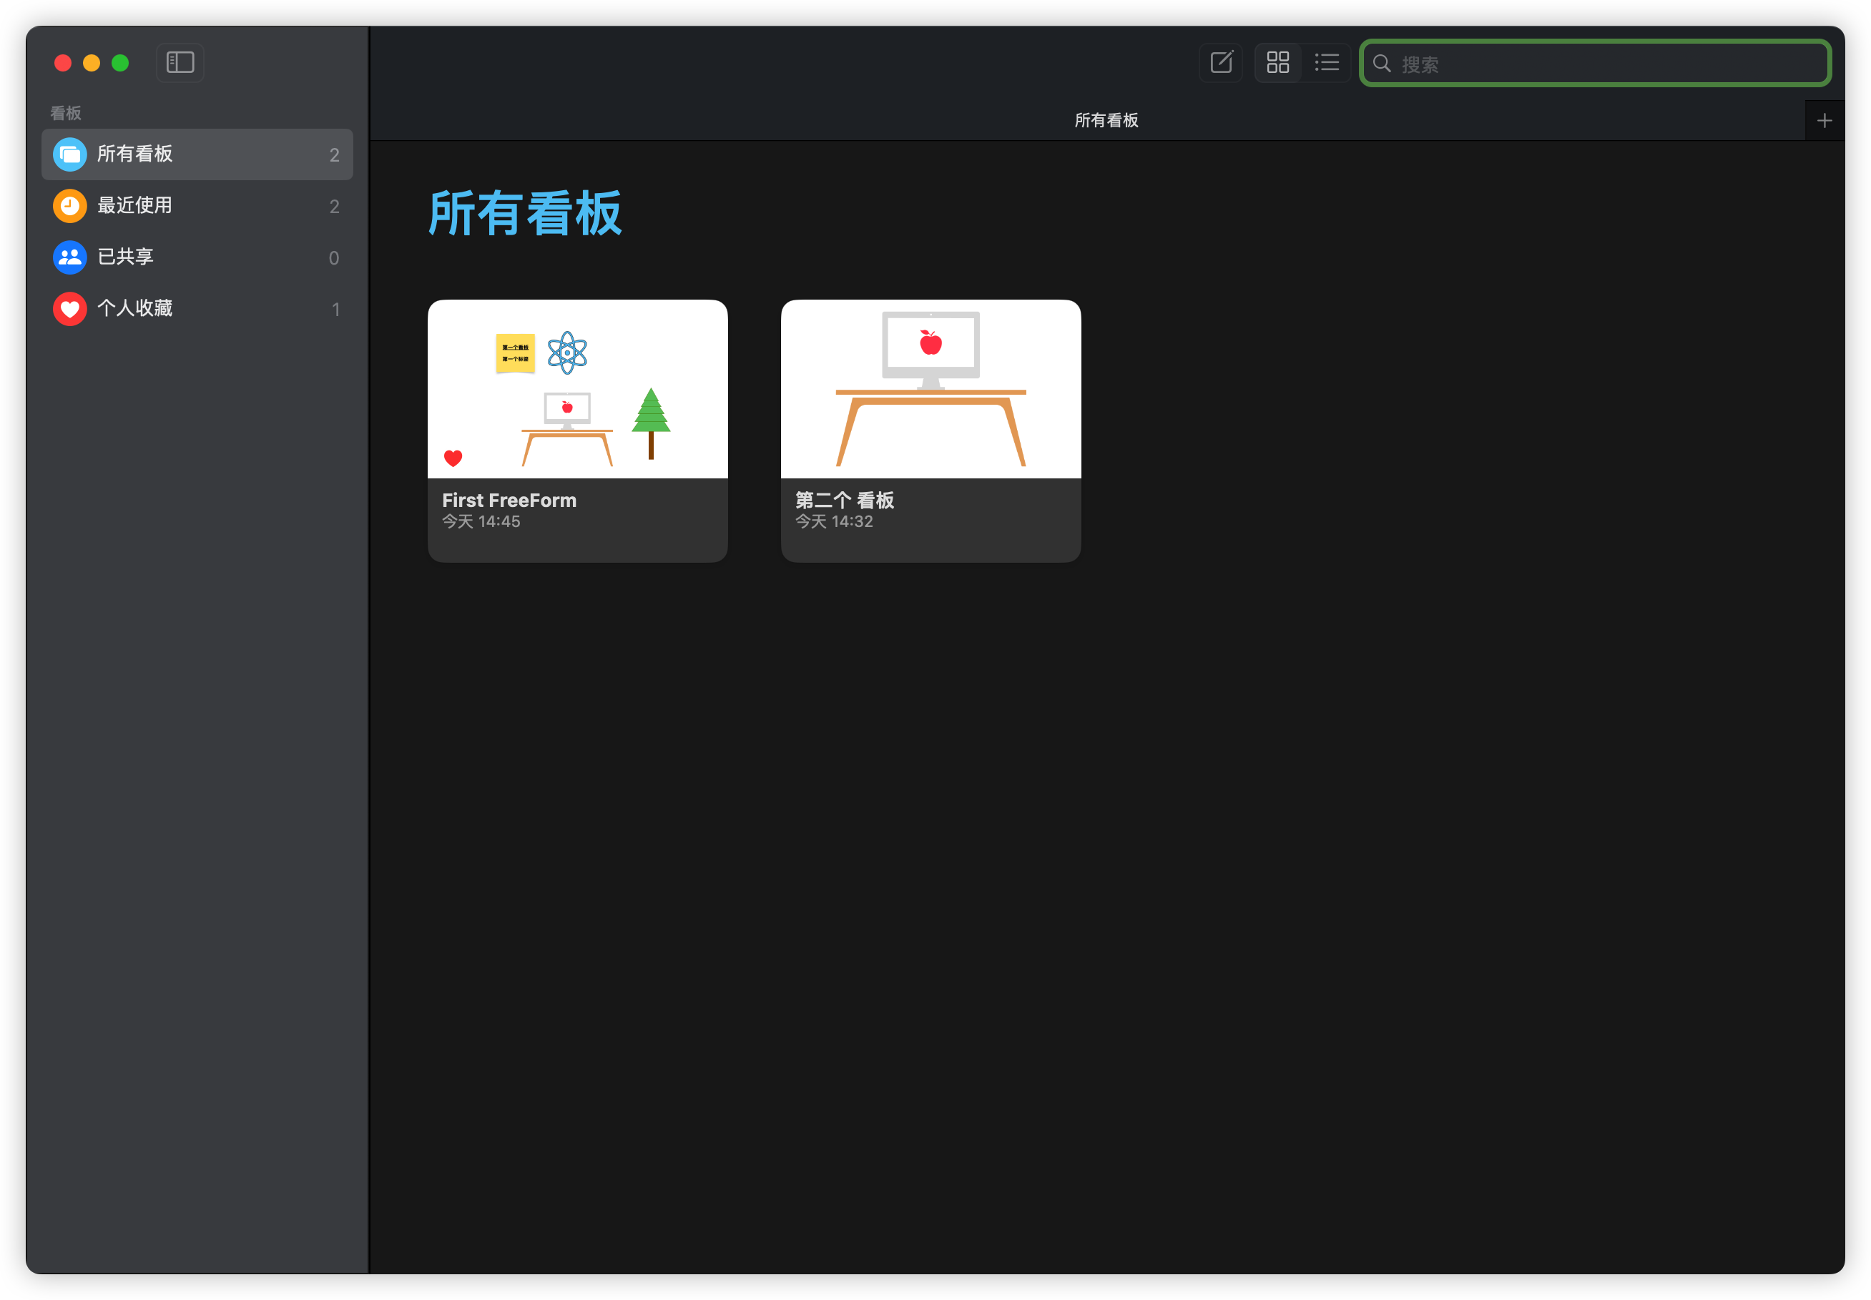Switch to grid view of boards
This screenshot has width=1871, height=1300.
[1277, 63]
